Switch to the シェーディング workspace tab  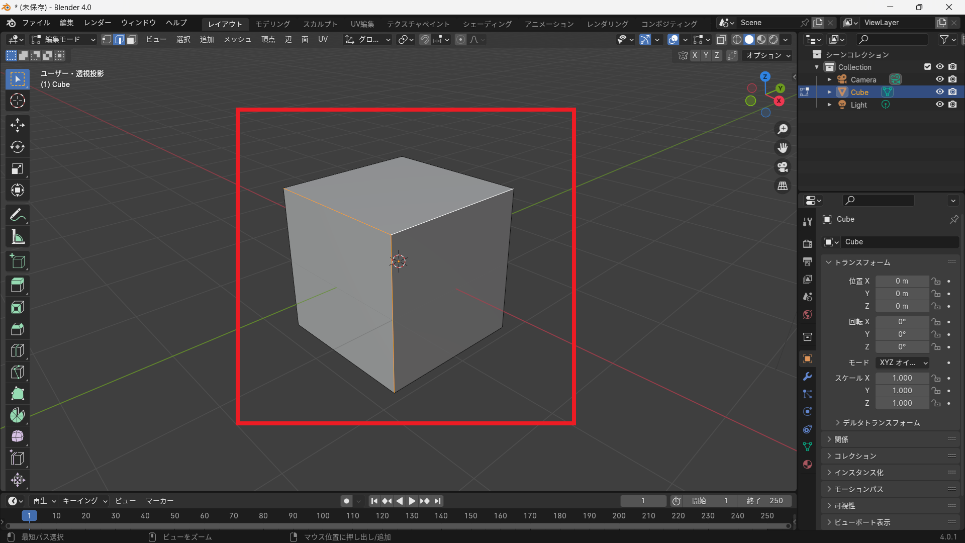click(x=487, y=24)
